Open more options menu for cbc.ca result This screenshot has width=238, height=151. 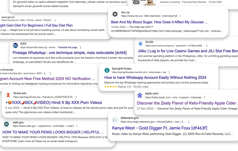180,16
